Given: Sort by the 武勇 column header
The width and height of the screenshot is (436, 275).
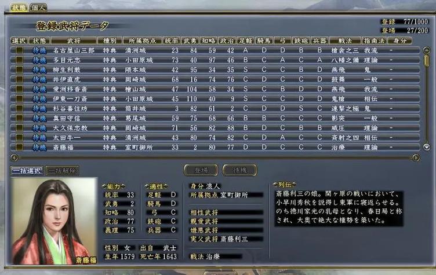Looking at the screenshot, I should pyautogui.click(x=190, y=41).
